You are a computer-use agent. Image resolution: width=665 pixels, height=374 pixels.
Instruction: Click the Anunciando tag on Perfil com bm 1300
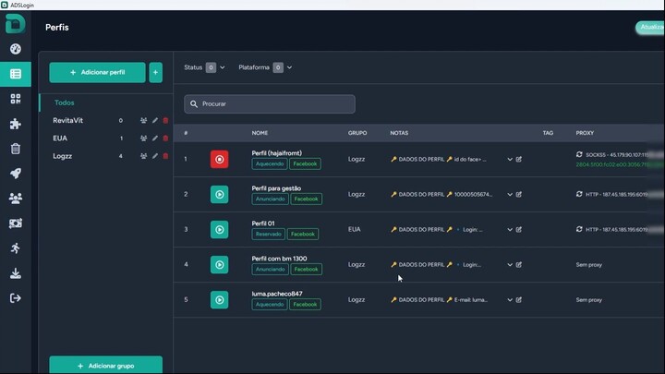pyautogui.click(x=270, y=270)
